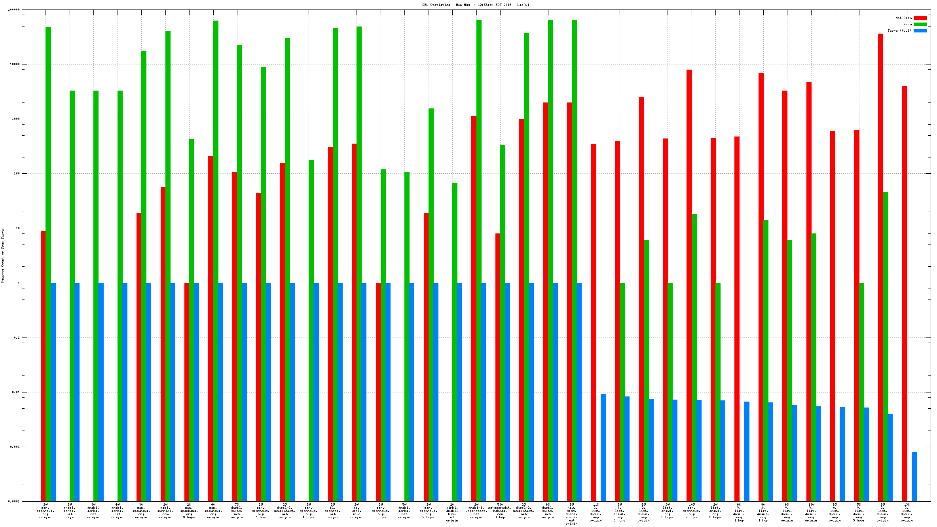Click the 7@ dnsbl.sorbs.net origin label
Image resolution: width=937 pixels, height=527 pixels.
pyautogui.click(x=237, y=511)
